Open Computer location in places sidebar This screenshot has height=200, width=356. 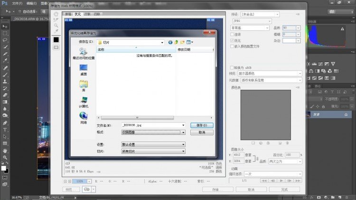(84, 102)
